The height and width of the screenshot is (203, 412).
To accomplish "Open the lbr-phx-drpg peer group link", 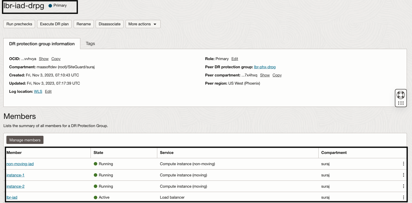I will point(265,67).
